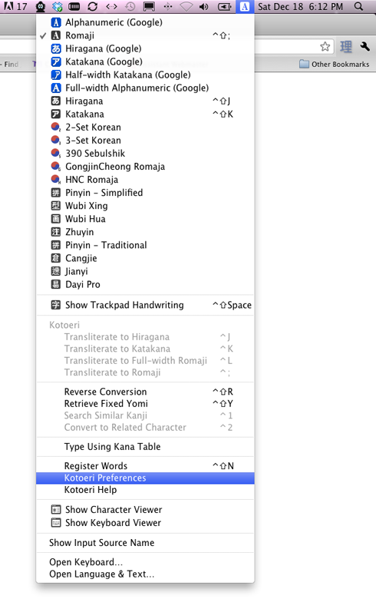Click the Wi-Fi status icon

click(186, 6)
